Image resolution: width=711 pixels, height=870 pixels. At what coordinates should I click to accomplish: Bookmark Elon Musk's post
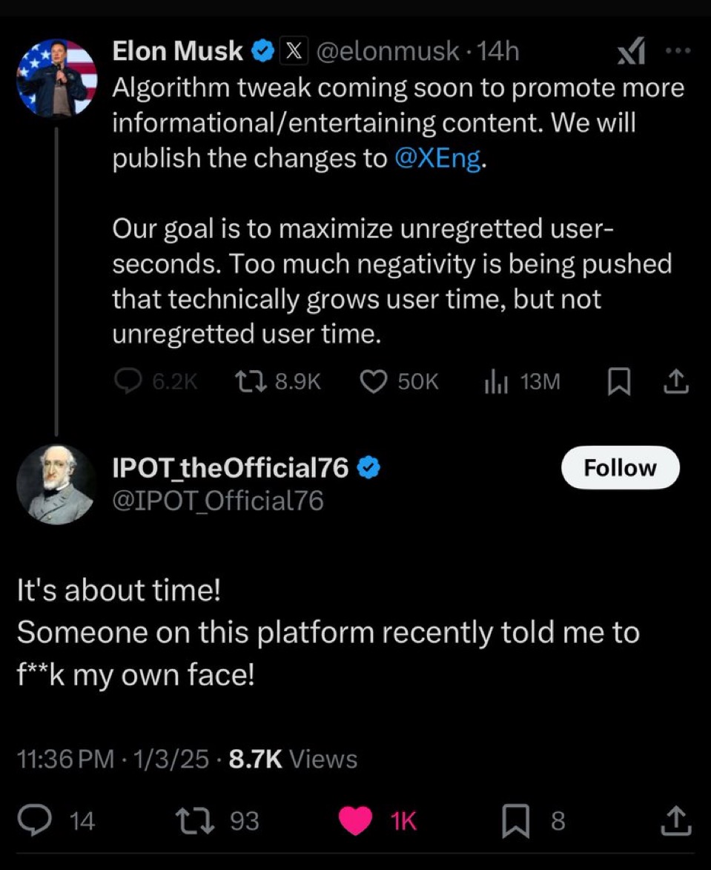click(x=619, y=382)
